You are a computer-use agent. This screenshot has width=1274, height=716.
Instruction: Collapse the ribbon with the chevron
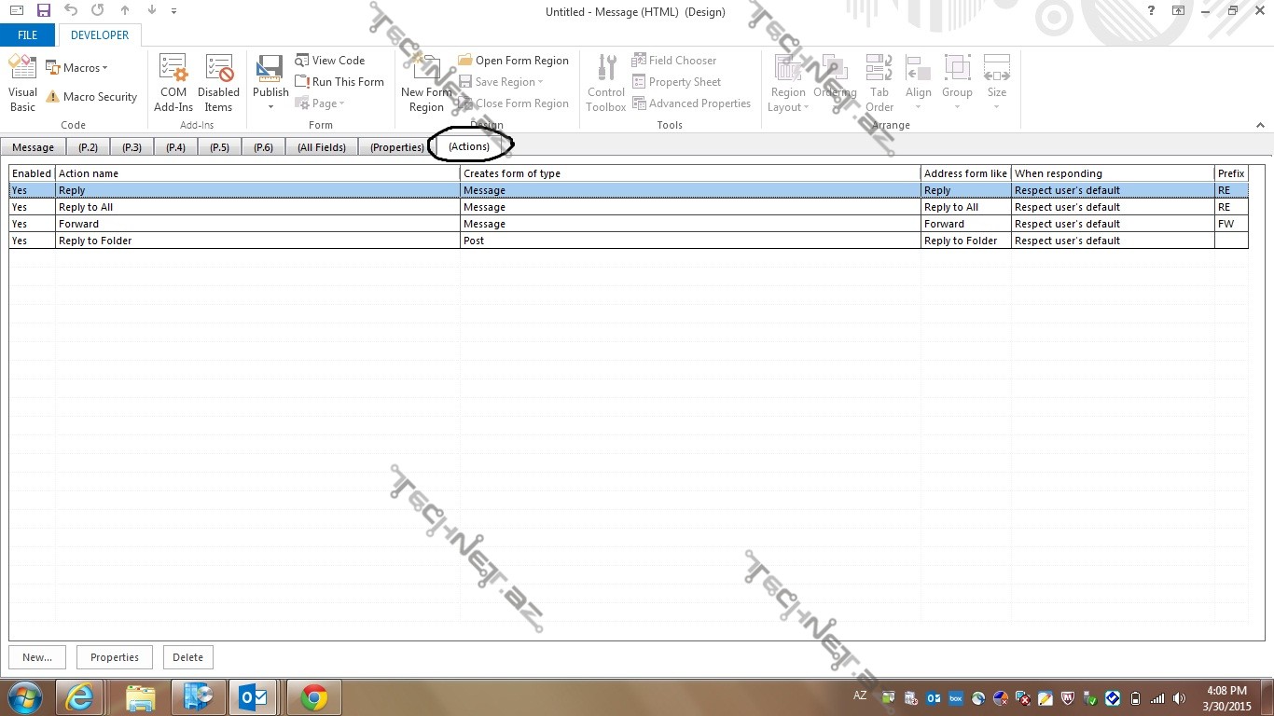pyautogui.click(x=1260, y=125)
